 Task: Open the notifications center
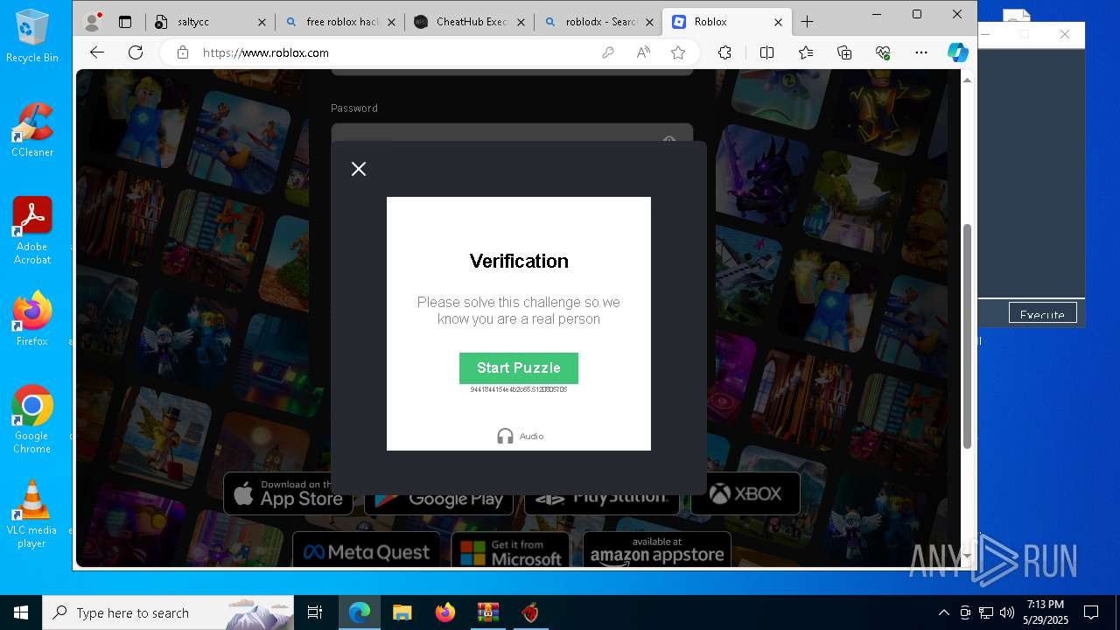pyautogui.click(x=1091, y=612)
